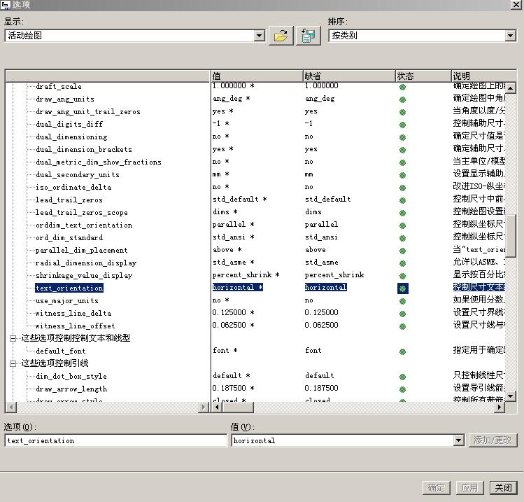Click the value 'above *'
The image size is (524, 502).
point(227,250)
